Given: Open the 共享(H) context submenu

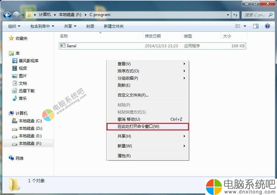Looking at the screenshot, I should pyautogui.click(x=148, y=136).
